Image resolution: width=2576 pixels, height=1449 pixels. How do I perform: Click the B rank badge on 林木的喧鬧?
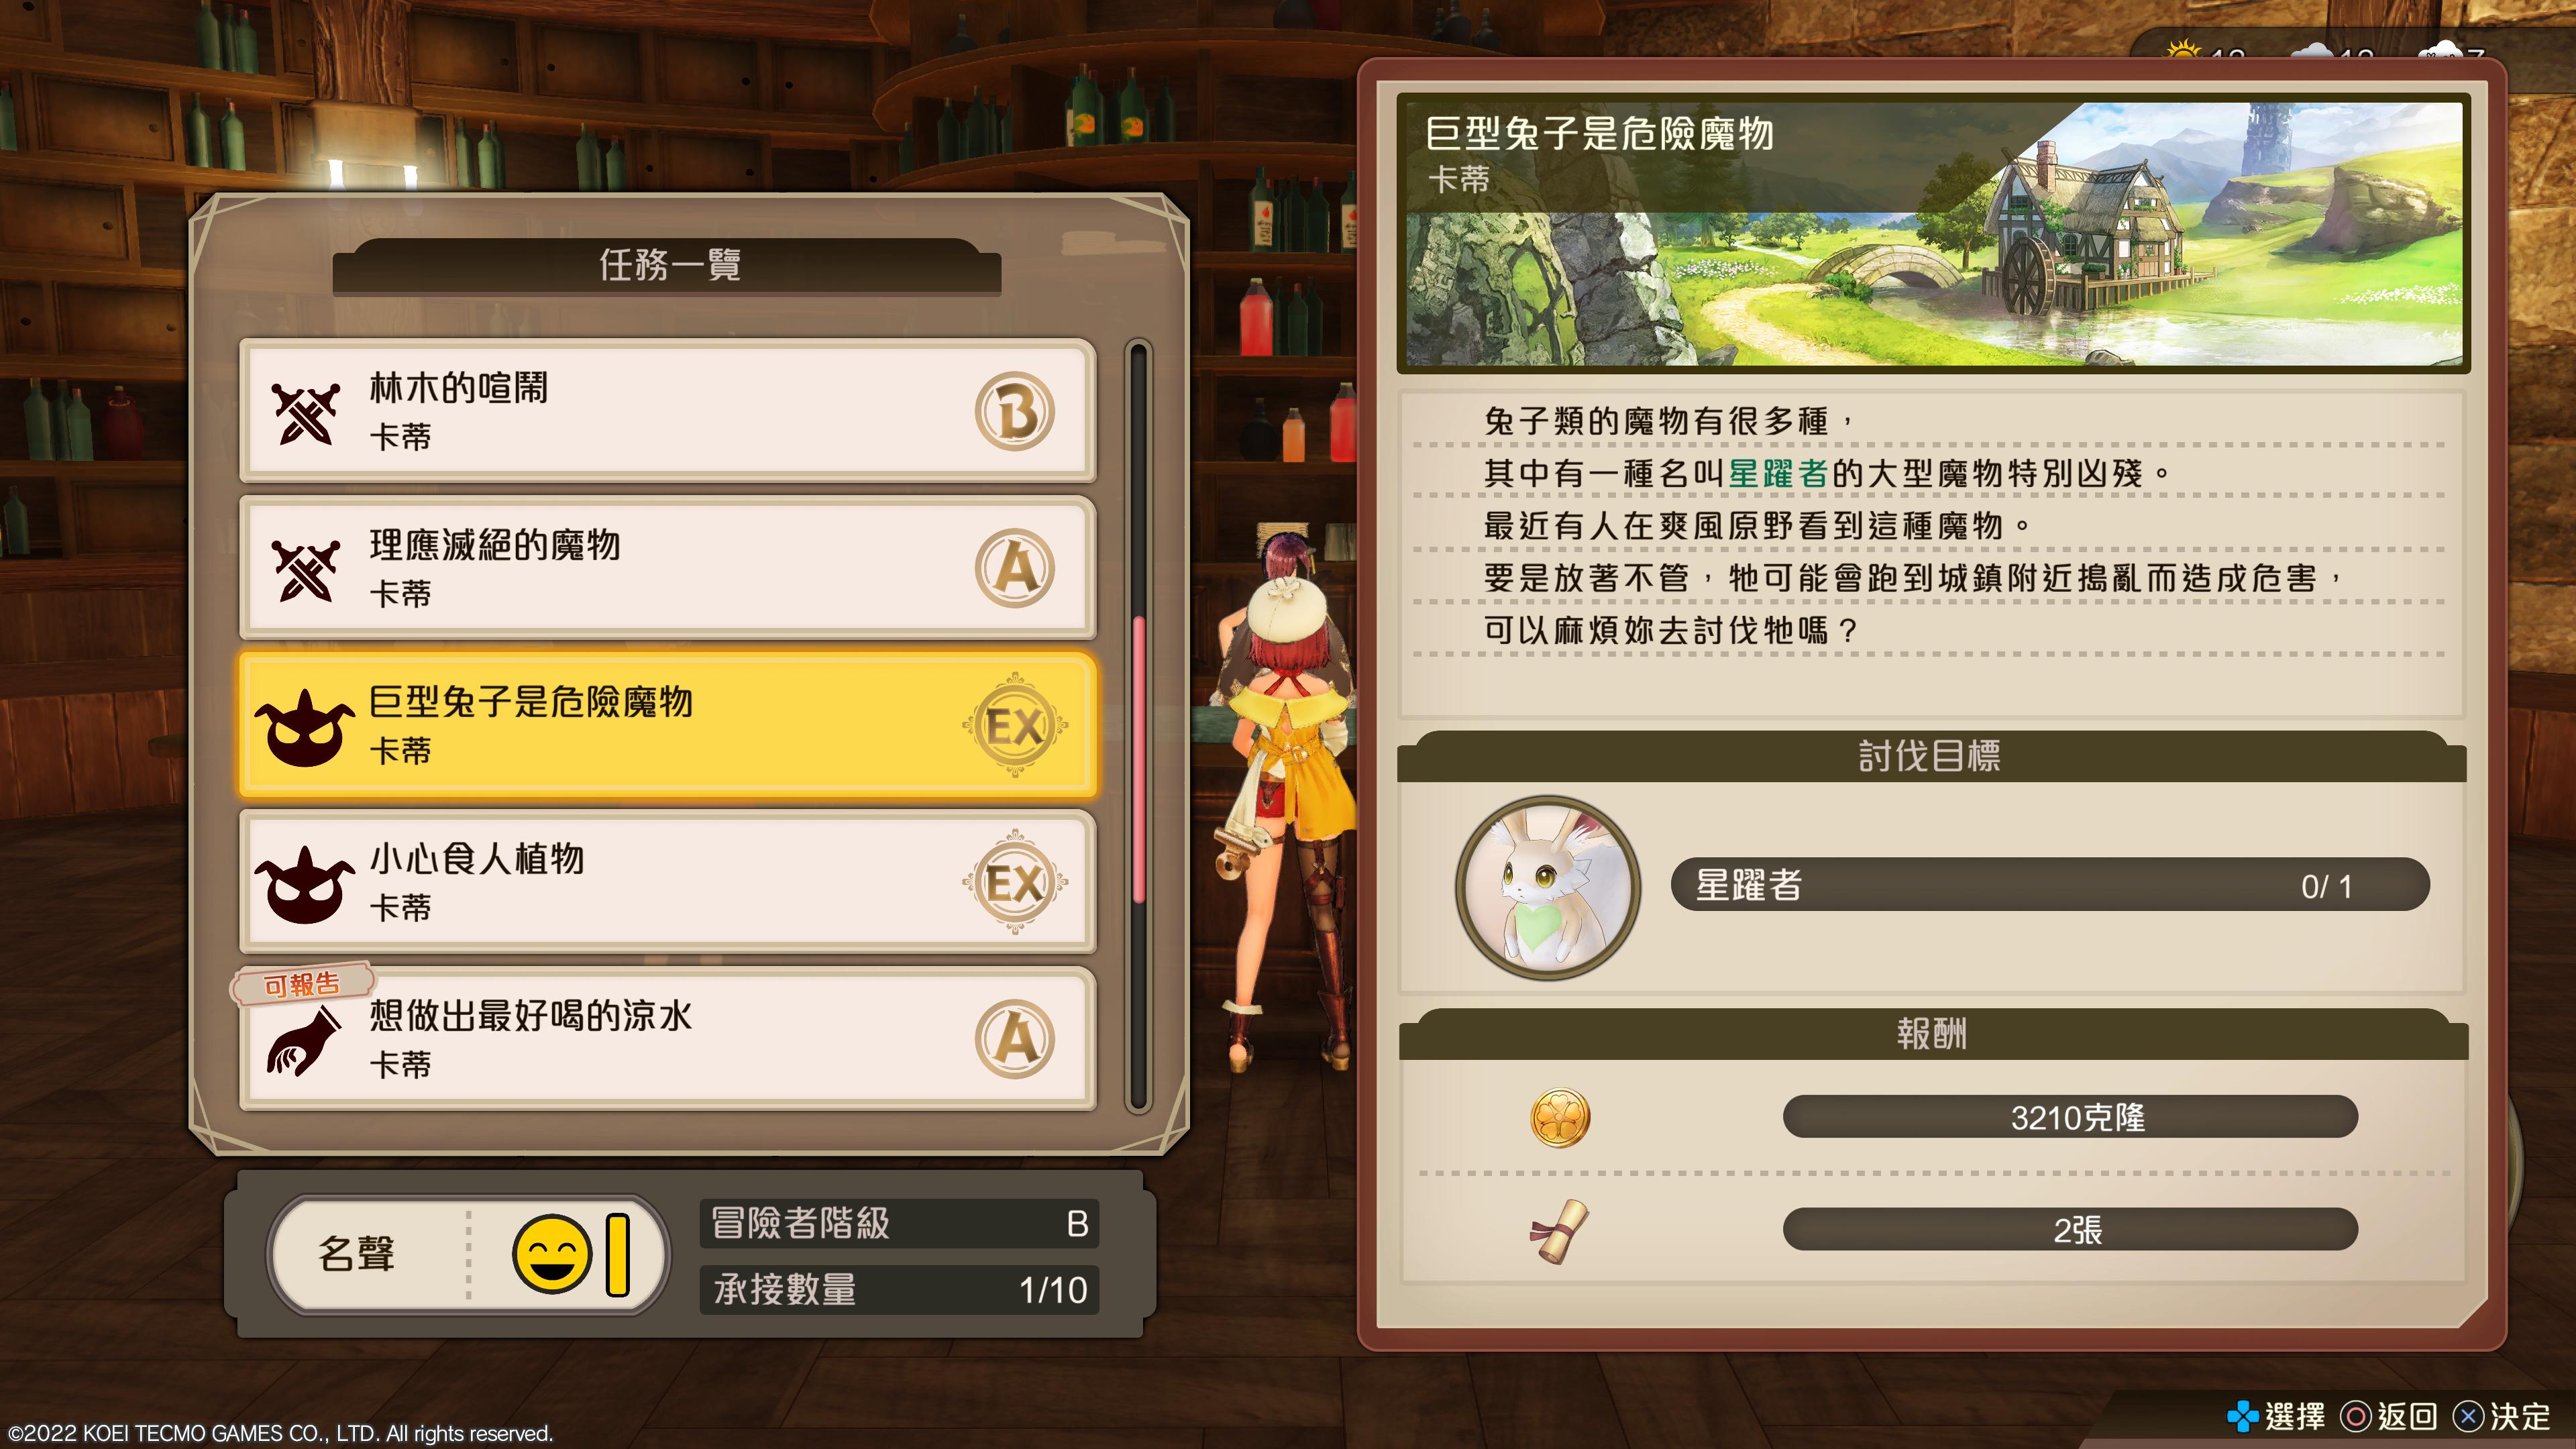click(1015, 411)
